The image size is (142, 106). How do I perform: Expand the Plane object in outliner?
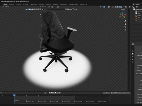[x=134, y=17]
